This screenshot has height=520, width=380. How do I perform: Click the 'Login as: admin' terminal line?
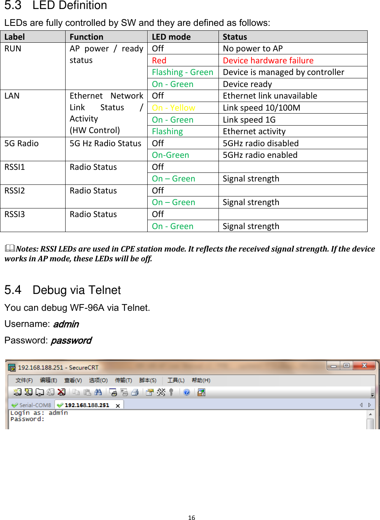point(39,413)
